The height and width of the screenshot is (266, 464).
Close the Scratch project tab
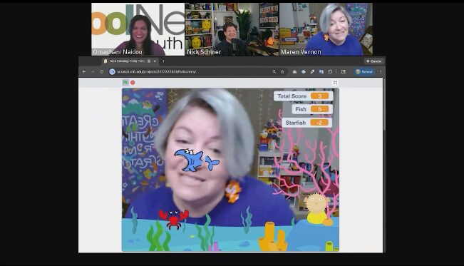coord(155,61)
